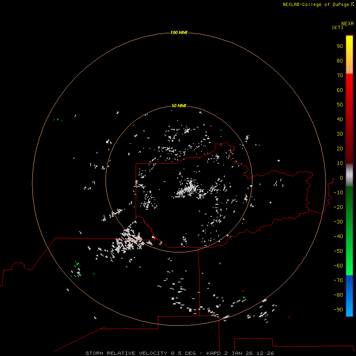The image size is (356, 356).
Task: Click the 50 value on velocity scale
Action: pyautogui.click(x=340, y=105)
